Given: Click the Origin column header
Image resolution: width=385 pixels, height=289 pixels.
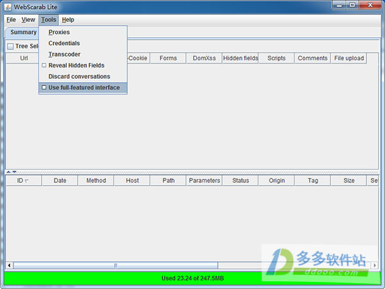Looking at the screenshot, I should (x=277, y=180).
